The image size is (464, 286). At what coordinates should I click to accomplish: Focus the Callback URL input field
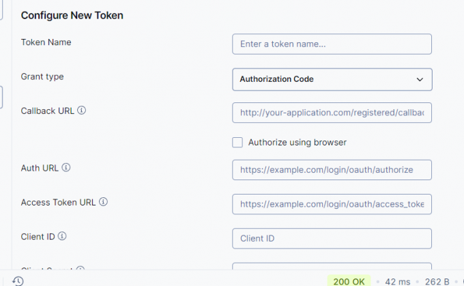(332, 112)
